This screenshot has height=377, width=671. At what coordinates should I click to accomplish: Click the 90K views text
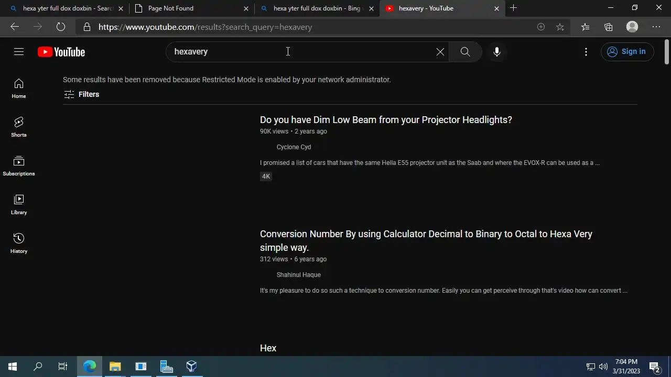tap(274, 131)
